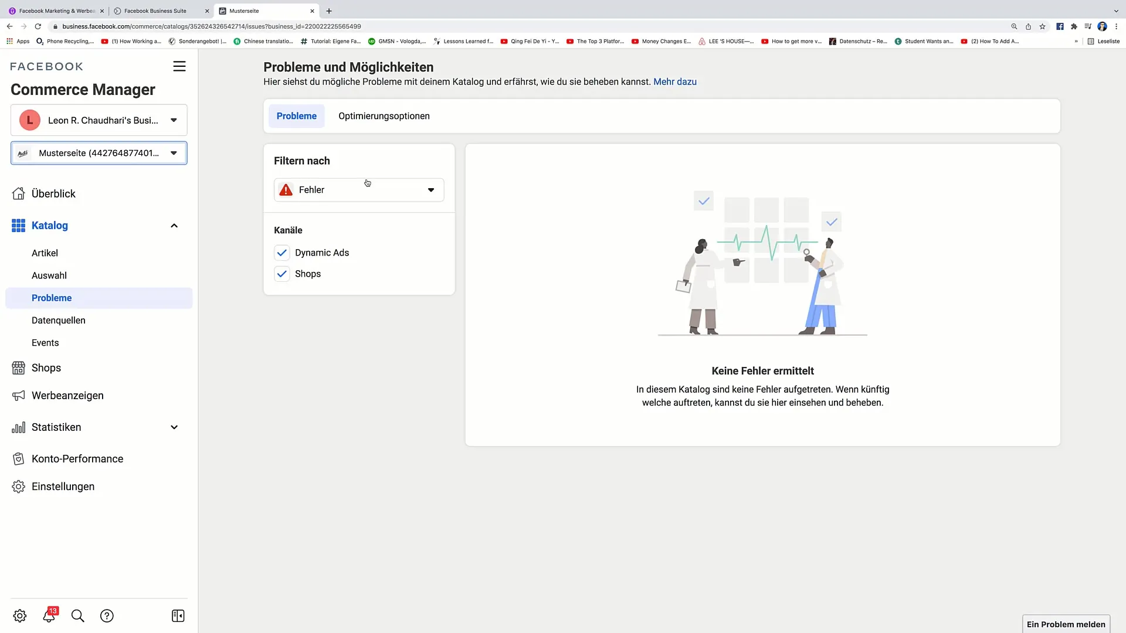The image size is (1126, 633).
Task: Click the Werbeanzeigen megaphone icon
Action: coord(19,396)
